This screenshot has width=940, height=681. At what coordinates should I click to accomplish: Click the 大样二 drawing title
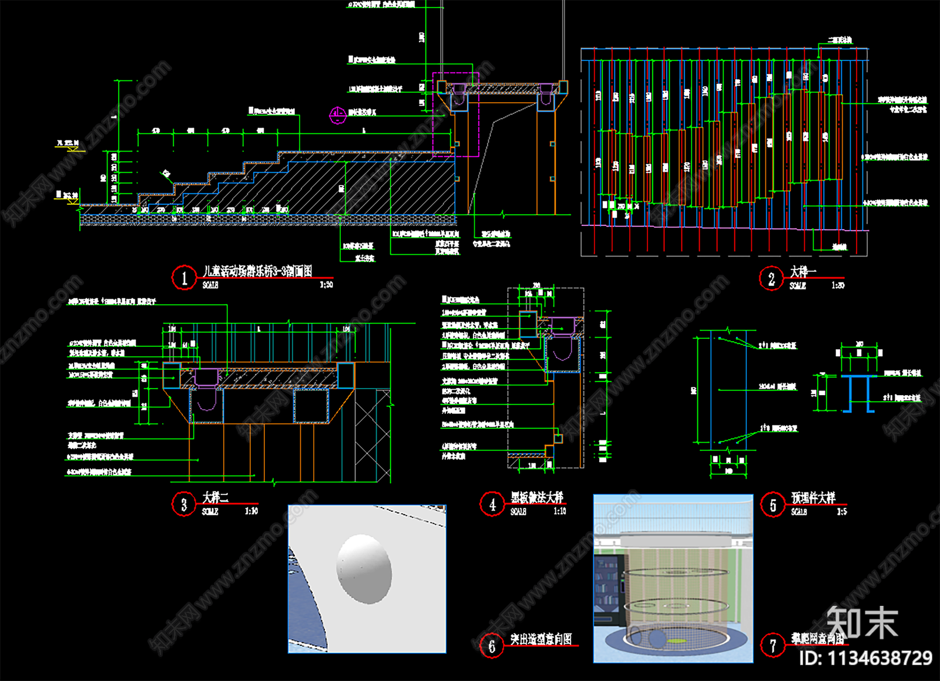(x=216, y=497)
